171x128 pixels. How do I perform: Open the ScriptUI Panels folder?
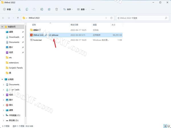pyautogui.click(x=16, y=68)
